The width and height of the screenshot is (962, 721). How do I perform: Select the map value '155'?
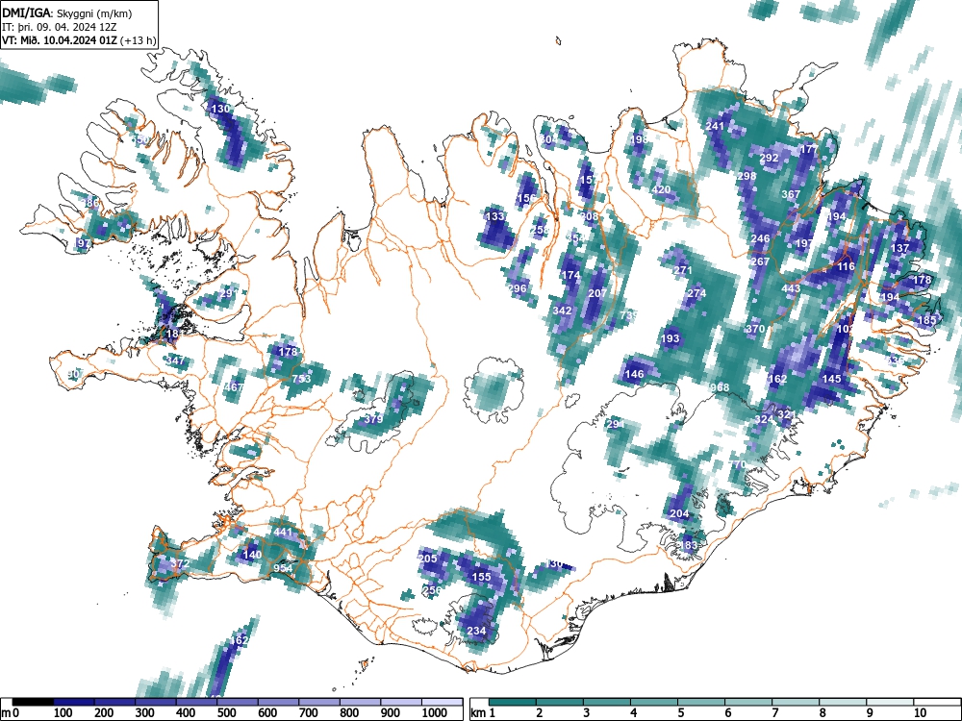pos(482,577)
